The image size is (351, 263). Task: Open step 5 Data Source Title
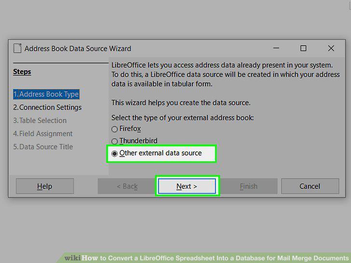[43, 147]
